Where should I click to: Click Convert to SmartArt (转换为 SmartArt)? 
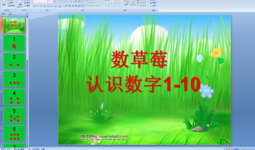94,6
